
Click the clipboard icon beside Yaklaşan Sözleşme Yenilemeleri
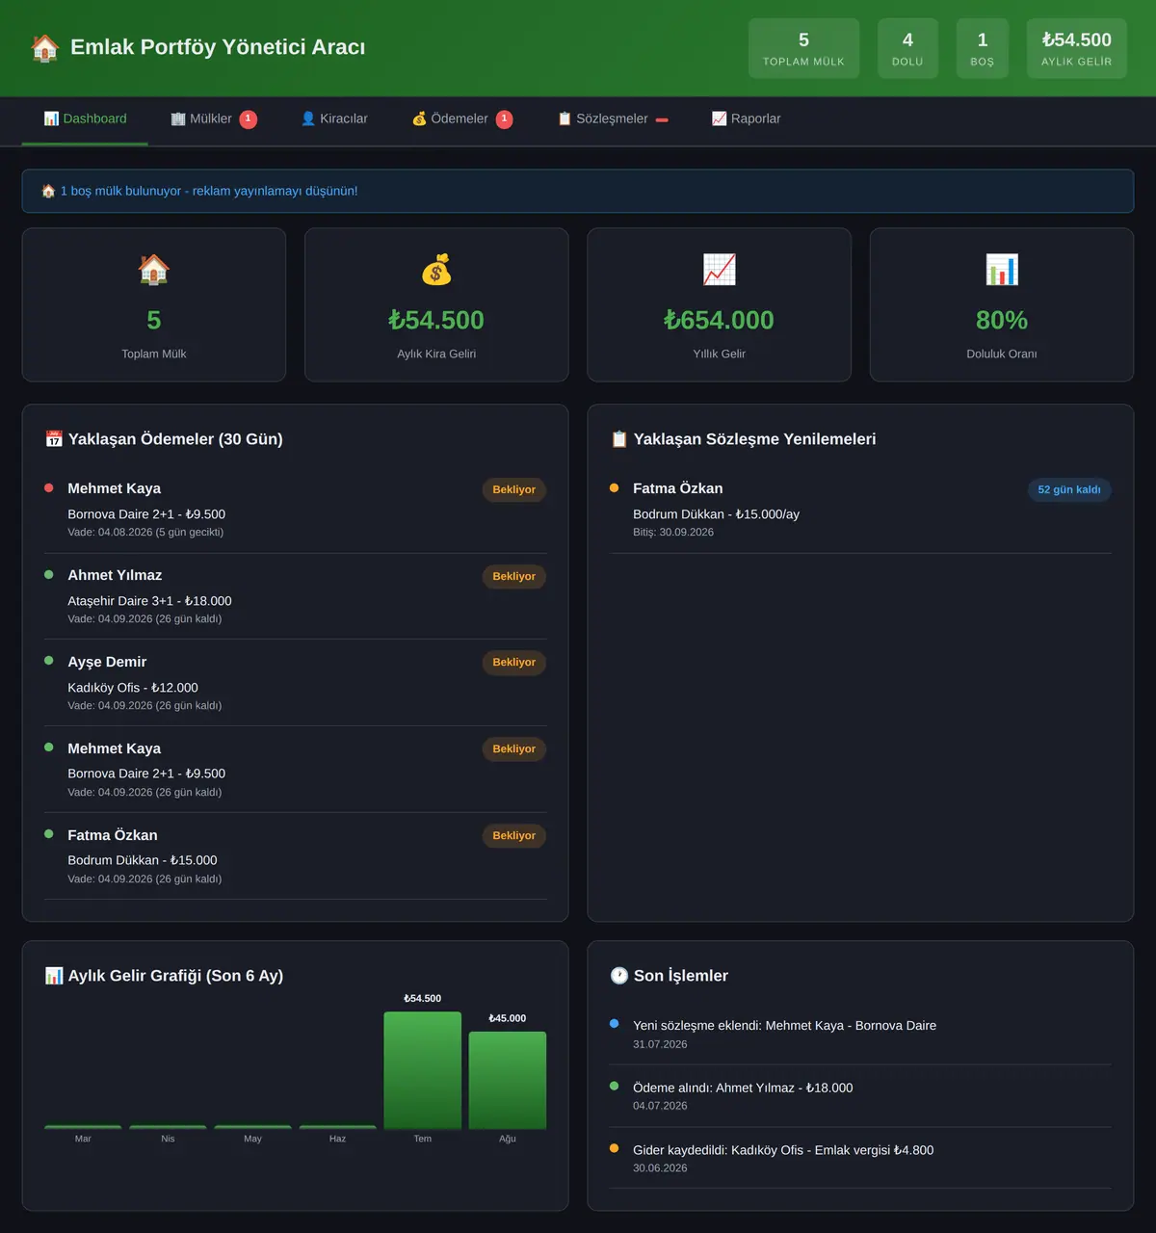click(x=619, y=439)
